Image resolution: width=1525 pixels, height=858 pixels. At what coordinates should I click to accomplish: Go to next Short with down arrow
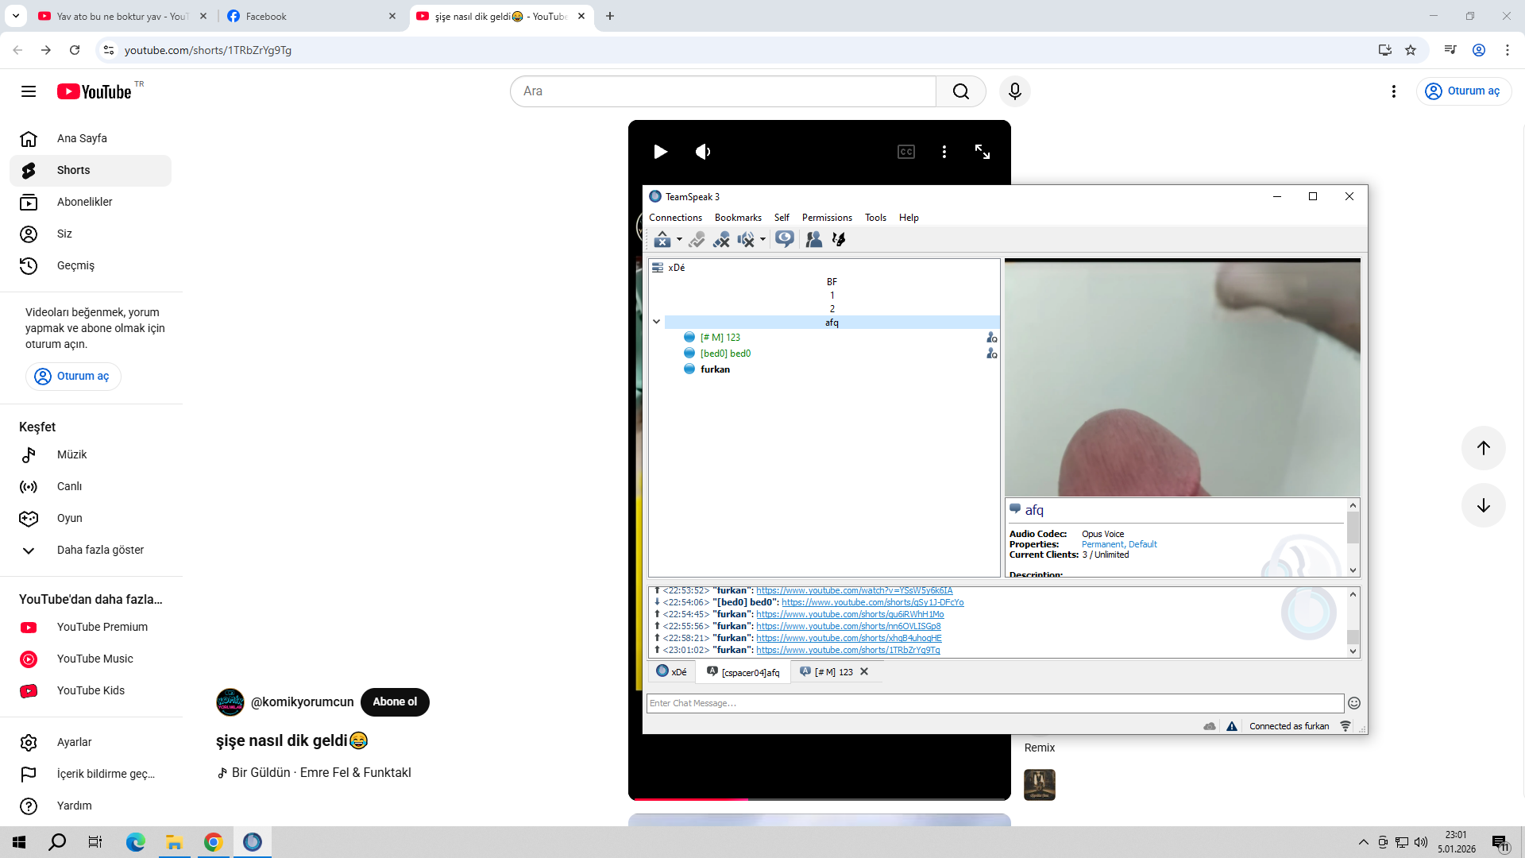tap(1483, 505)
